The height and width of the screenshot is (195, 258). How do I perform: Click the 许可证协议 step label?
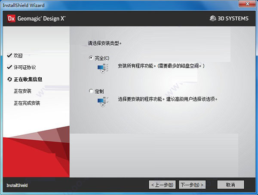25,67
